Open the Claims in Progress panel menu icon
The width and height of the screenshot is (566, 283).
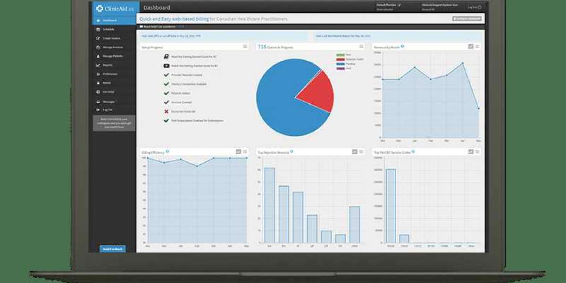pos(361,47)
